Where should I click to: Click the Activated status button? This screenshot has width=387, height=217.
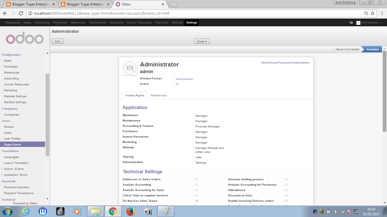(372, 49)
